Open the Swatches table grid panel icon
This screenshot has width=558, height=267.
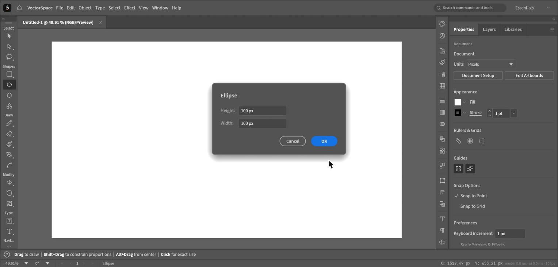click(442, 86)
